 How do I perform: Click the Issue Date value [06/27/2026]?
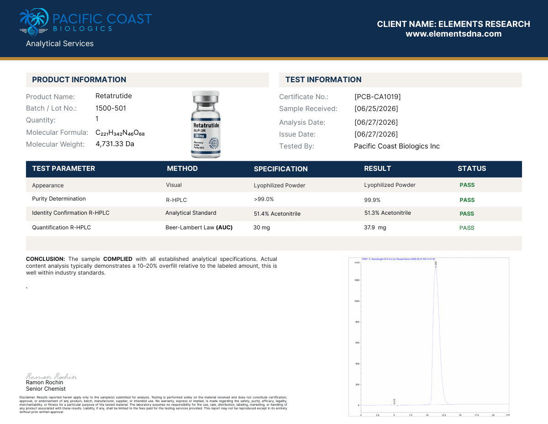376,134
